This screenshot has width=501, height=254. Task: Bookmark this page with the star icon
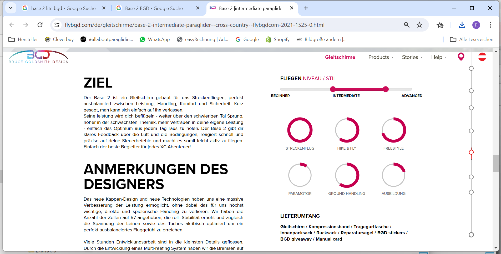pyautogui.click(x=419, y=25)
